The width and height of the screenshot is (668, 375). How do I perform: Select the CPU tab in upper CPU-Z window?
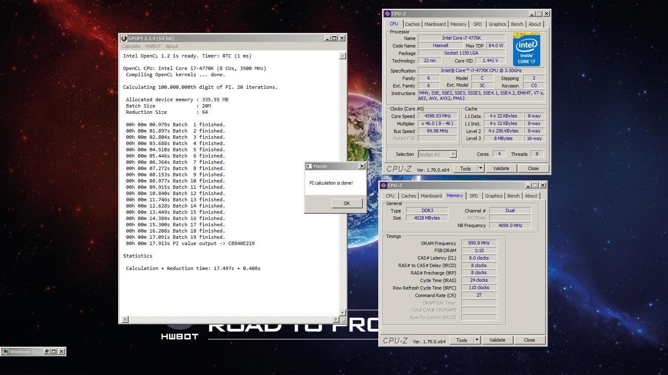click(394, 24)
